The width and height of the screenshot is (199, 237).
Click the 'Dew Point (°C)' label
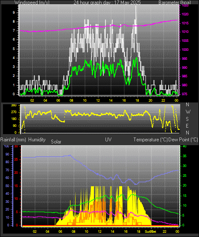(183, 140)
